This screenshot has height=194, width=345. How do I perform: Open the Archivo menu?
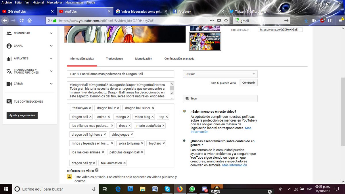(x=7, y=3)
